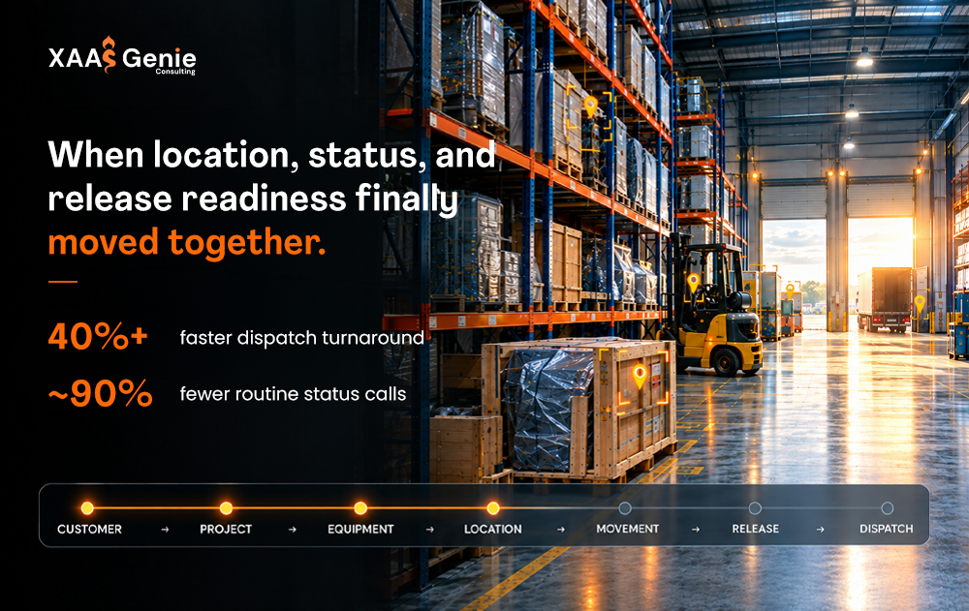Click the arrow between EQUIPMENT and LOCATION

click(429, 530)
